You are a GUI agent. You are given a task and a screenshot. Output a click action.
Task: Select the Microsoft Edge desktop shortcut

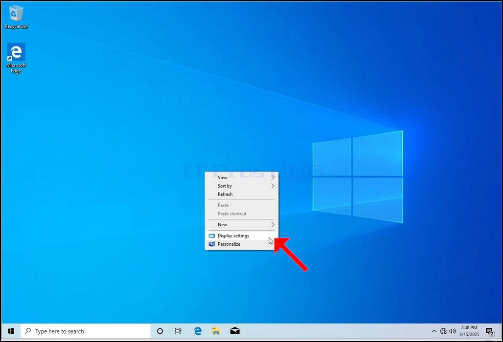[16, 58]
